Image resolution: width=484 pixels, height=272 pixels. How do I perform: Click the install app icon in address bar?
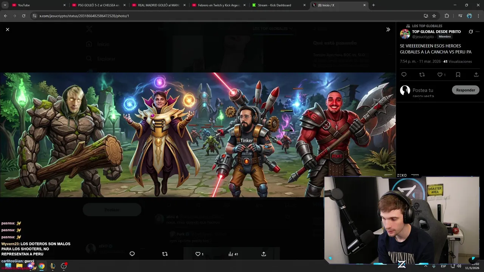click(x=426, y=16)
